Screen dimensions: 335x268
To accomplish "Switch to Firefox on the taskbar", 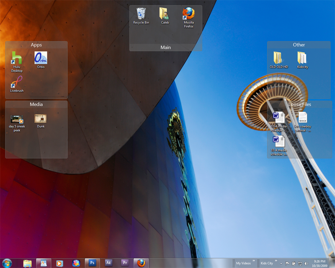I will pos(141,263).
